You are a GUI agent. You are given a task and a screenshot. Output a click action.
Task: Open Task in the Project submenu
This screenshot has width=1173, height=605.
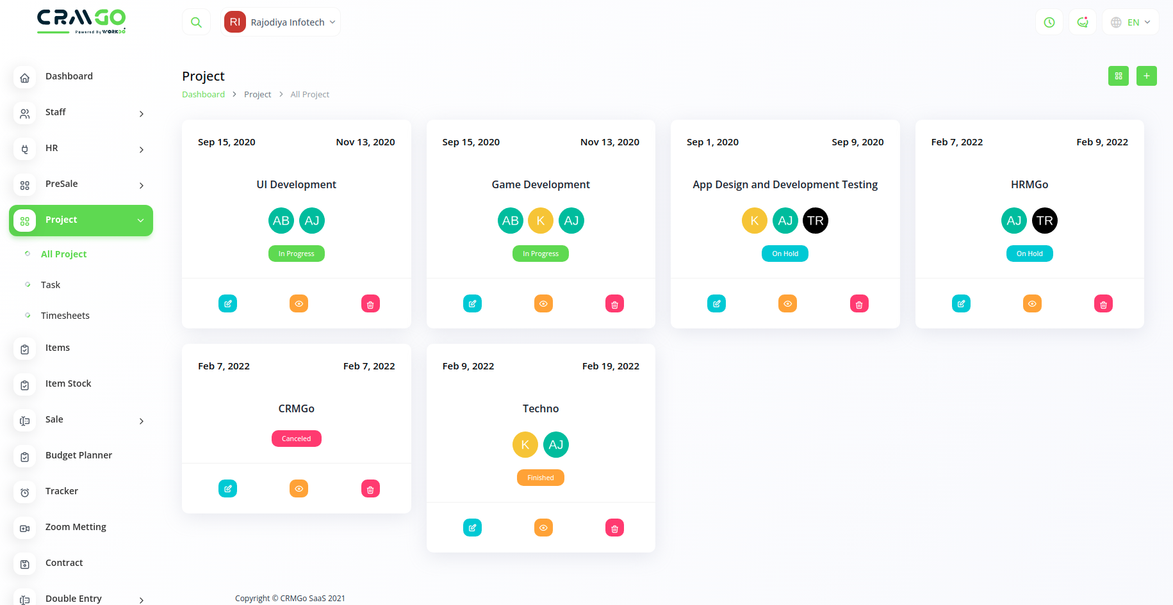coord(51,285)
